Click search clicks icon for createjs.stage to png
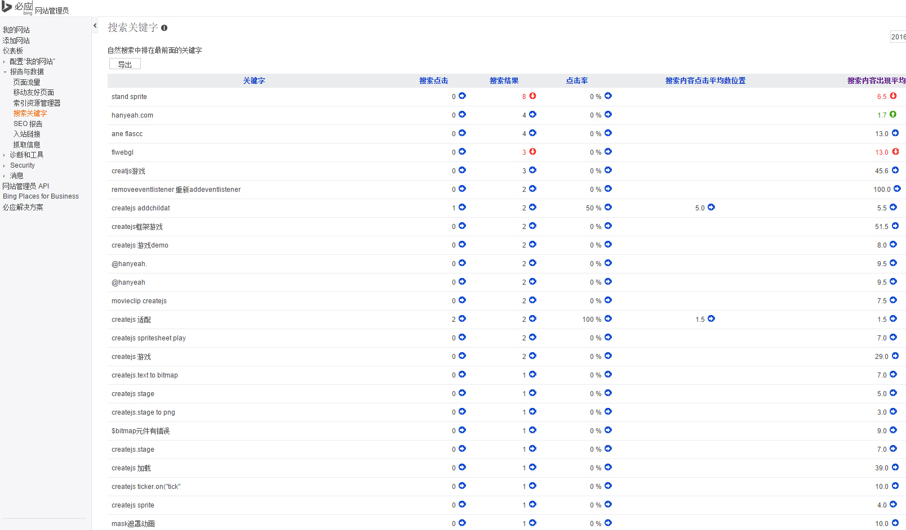 tap(462, 412)
